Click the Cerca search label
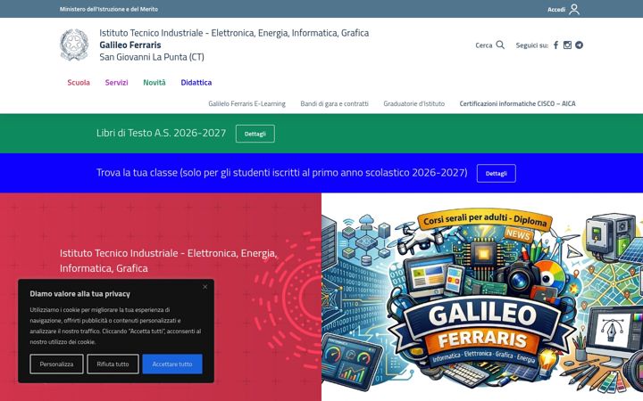Viewport: 643px width, 401px height. coord(483,45)
